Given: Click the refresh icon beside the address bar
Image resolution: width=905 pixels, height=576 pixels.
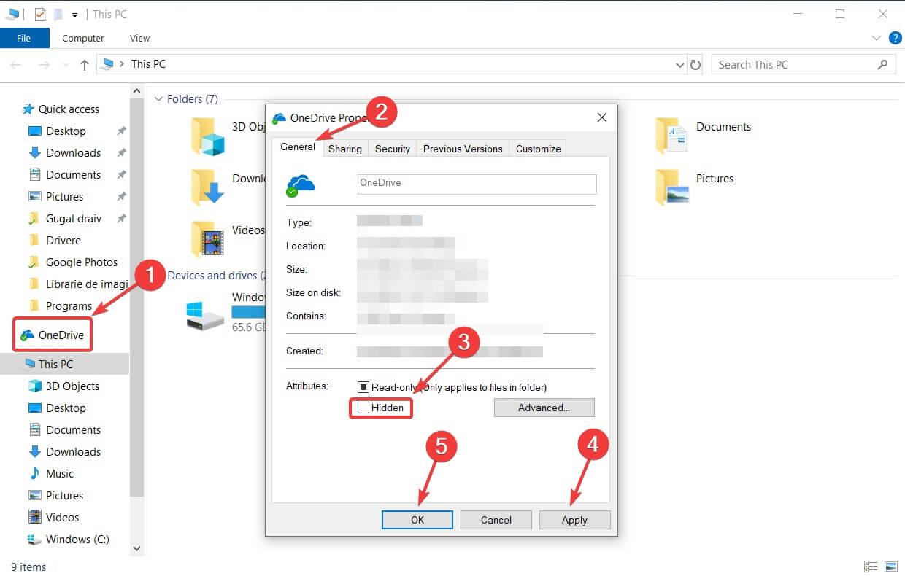Looking at the screenshot, I should (695, 64).
